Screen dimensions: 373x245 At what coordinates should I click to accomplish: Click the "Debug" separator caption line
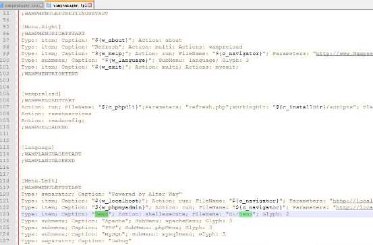click(x=76, y=241)
